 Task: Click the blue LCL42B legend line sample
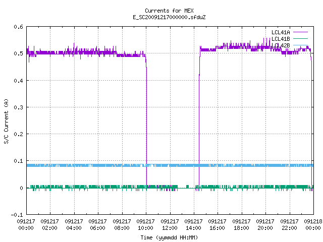pyautogui.click(x=300, y=45)
